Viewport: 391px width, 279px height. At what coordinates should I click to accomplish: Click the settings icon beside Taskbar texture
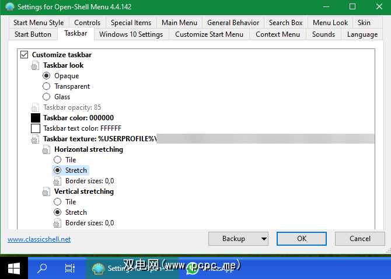35,139
